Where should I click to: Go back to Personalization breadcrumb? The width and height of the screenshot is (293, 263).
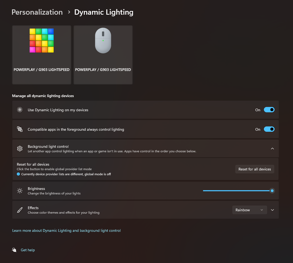coord(37,12)
